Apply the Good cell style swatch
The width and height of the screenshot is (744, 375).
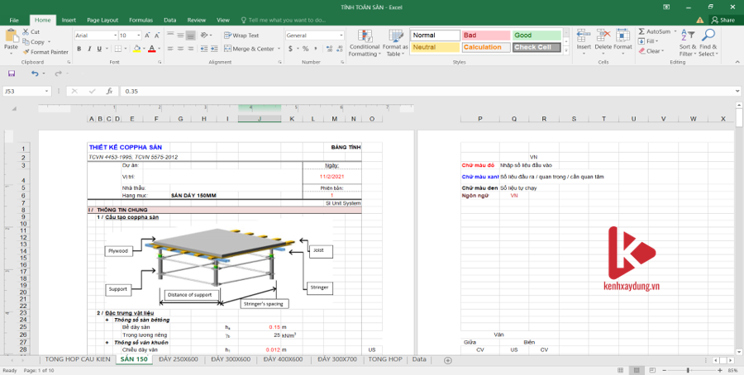pyautogui.click(x=537, y=36)
